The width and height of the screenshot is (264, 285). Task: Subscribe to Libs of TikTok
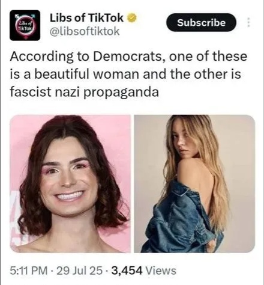point(201,22)
